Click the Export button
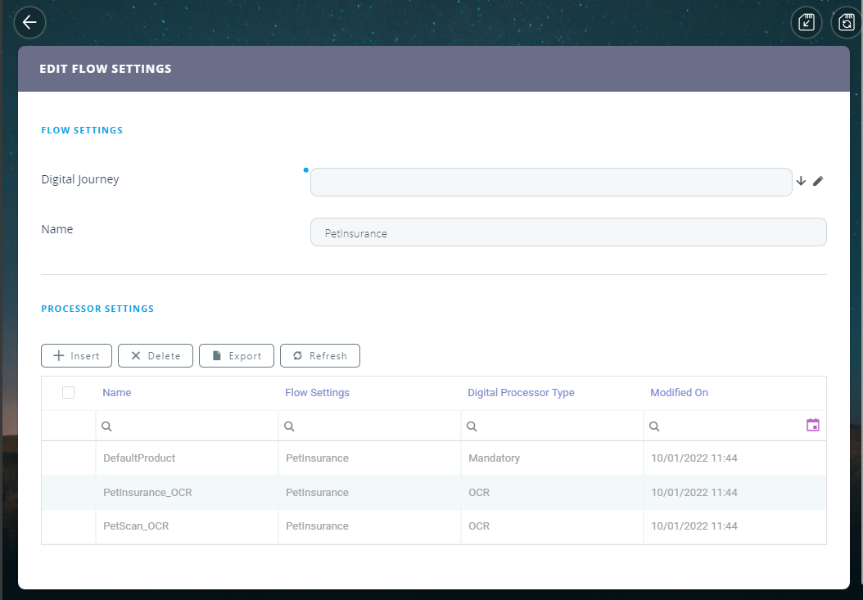Viewport: 863px width, 600px height. point(236,356)
